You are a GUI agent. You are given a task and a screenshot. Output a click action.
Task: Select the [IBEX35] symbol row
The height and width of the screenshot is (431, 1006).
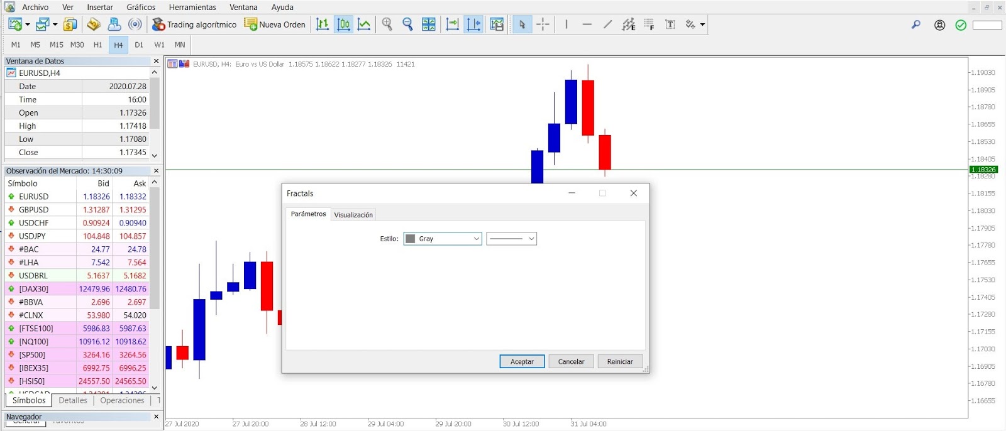(77, 368)
